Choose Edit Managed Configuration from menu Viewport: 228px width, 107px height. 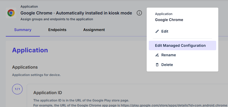click(x=180, y=45)
